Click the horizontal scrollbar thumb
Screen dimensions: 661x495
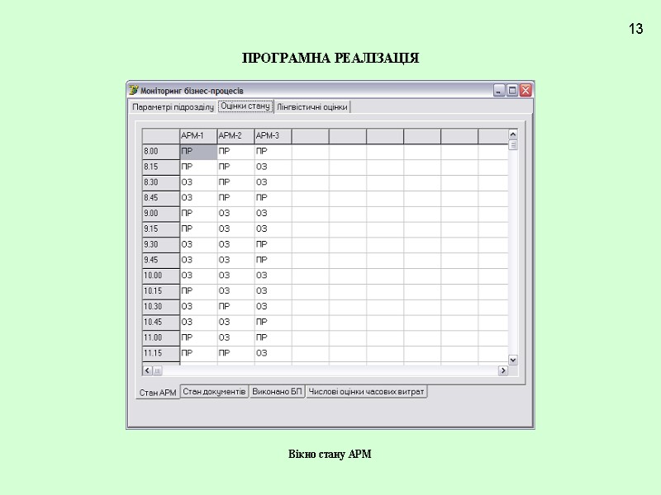[x=157, y=370]
